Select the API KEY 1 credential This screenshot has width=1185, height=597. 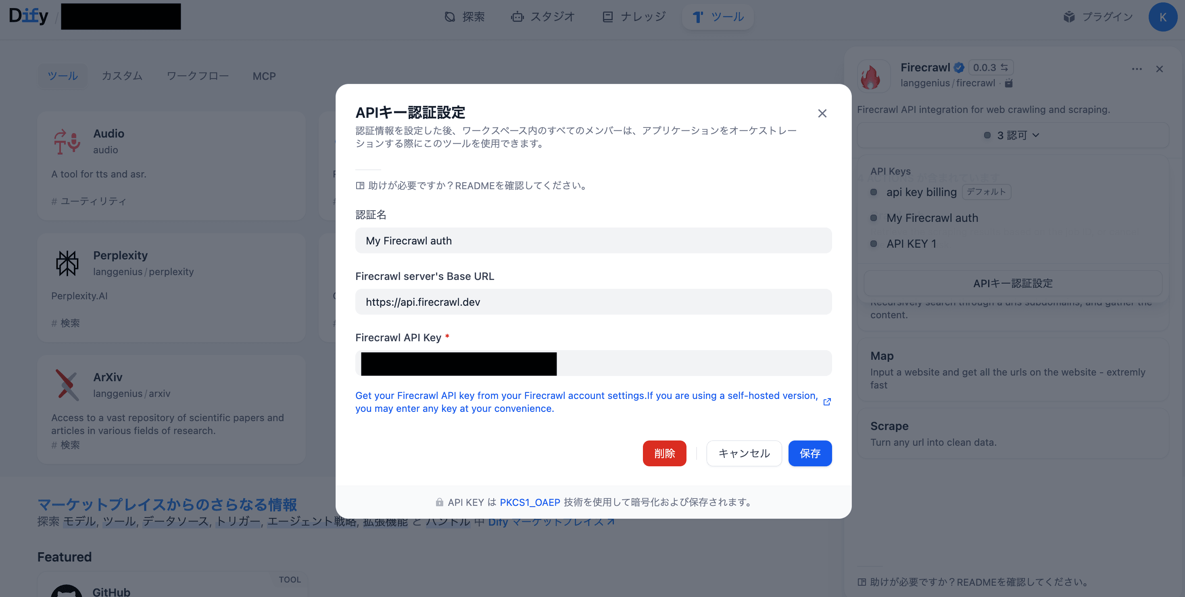pos(911,244)
